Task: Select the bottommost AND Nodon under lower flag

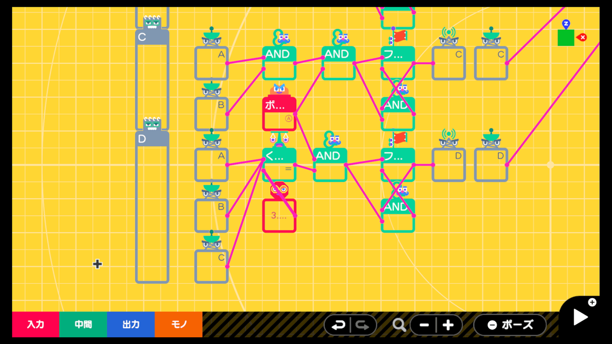Action: pos(398,216)
